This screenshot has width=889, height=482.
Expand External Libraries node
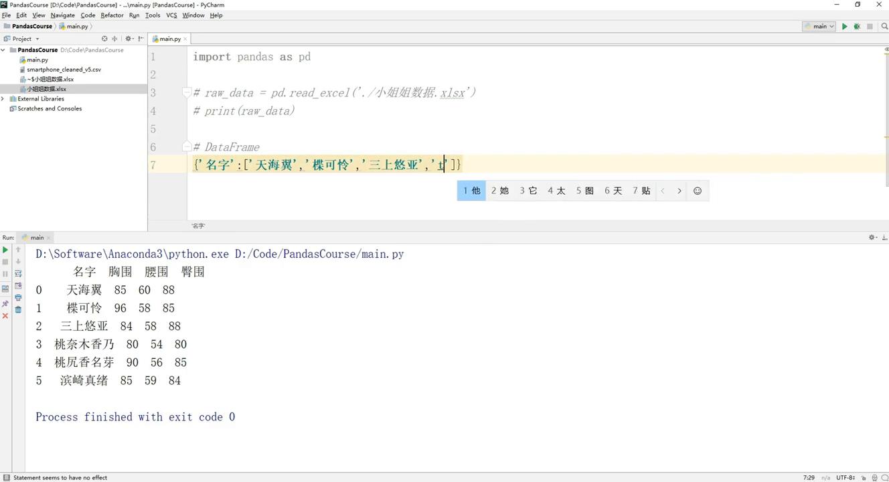(3, 99)
